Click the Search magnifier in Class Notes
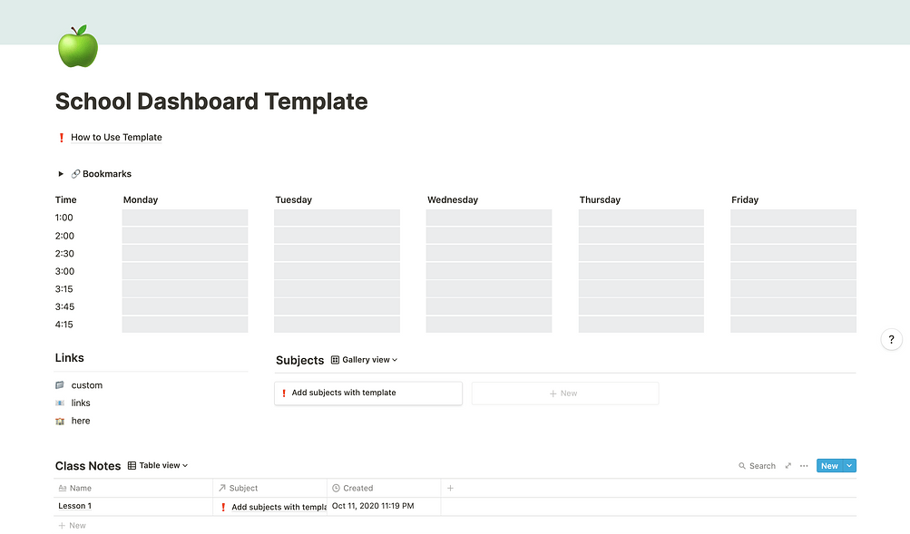The width and height of the screenshot is (910, 534). [741, 466]
